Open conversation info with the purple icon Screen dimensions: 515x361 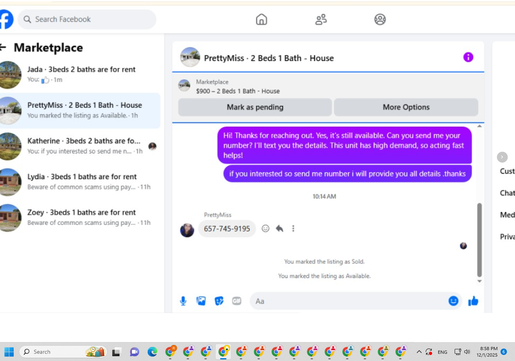coord(468,57)
